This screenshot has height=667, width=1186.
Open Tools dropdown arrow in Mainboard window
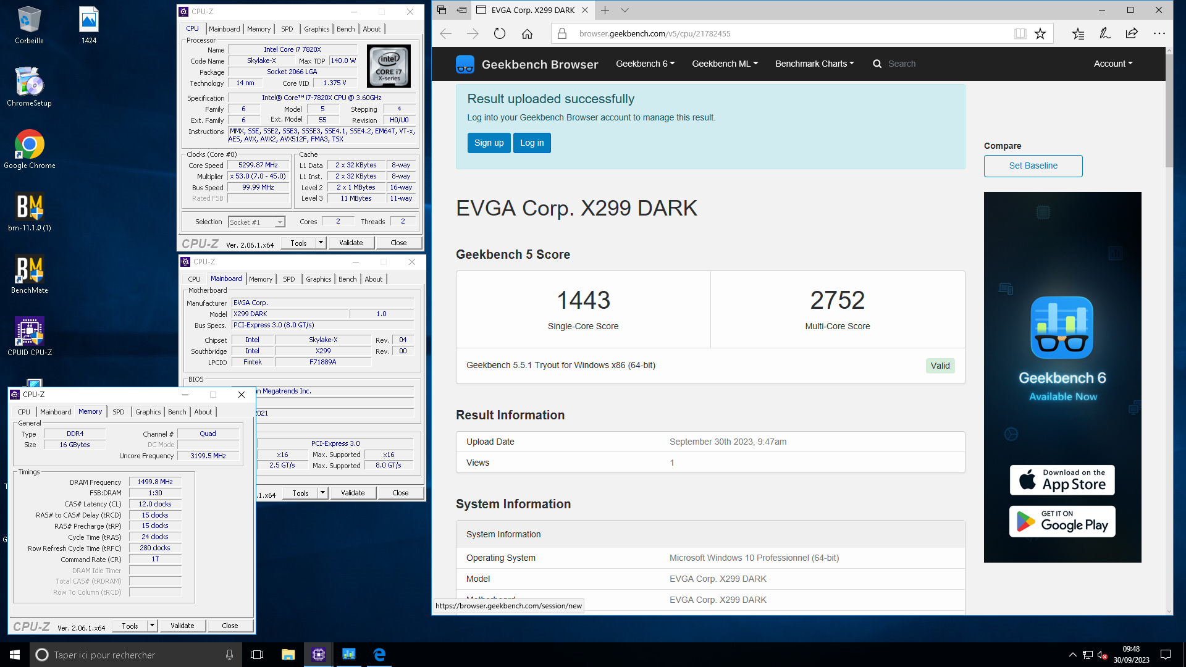[x=323, y=493]
